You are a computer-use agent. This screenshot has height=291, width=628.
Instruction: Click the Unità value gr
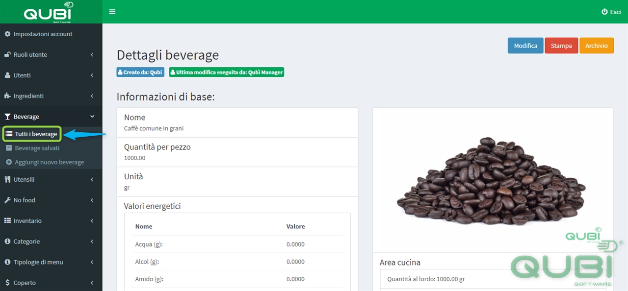(127, 188)
